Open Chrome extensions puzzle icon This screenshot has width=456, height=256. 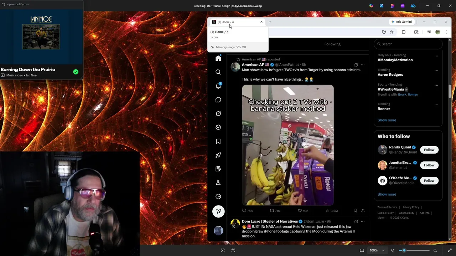pyautogui.click(x=404, y=32)
